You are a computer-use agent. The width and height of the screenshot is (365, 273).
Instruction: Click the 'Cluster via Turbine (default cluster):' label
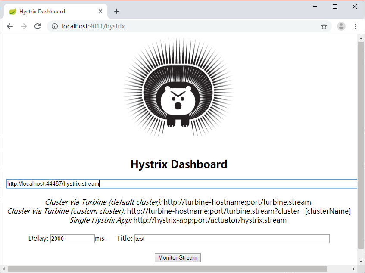pyautogui.click(x=103, y=202)
